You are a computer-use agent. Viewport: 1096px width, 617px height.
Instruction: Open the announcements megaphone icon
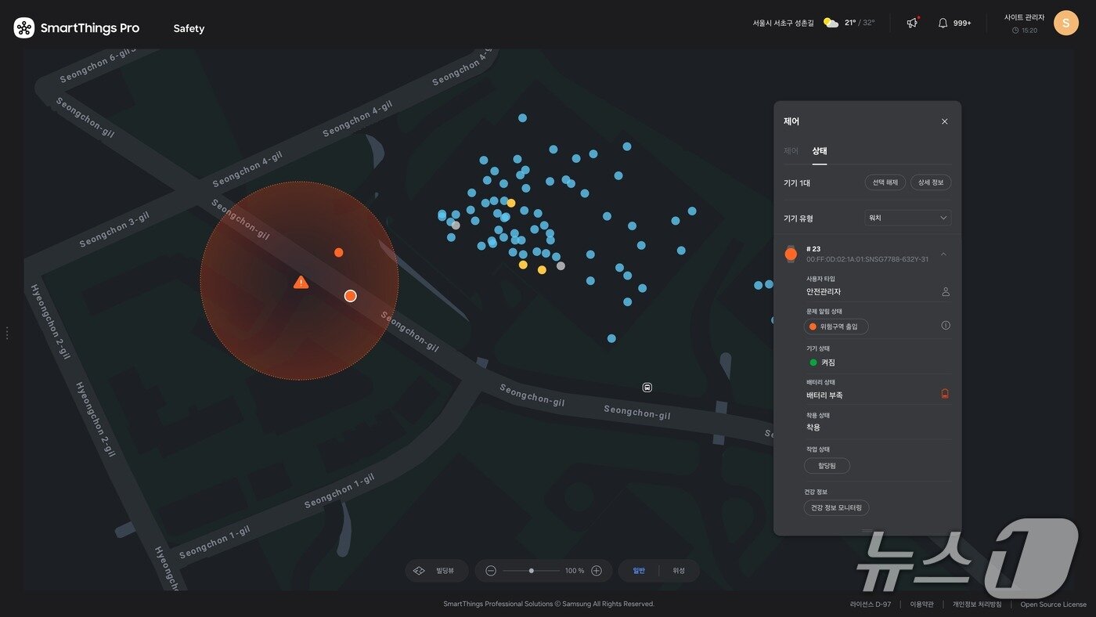912,23
